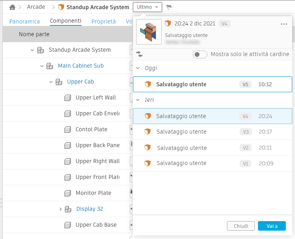
Task: Click the home icon in breadcrumb
Action: pos(12,7)
